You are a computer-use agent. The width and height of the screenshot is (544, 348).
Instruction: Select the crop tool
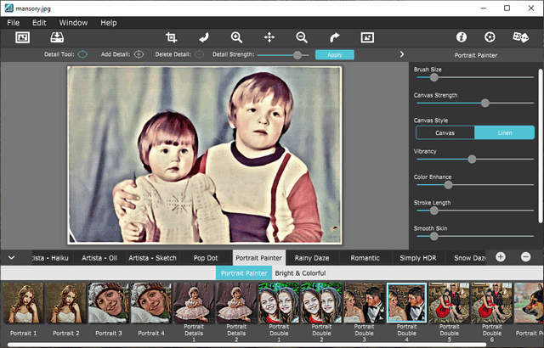(171, 37)
